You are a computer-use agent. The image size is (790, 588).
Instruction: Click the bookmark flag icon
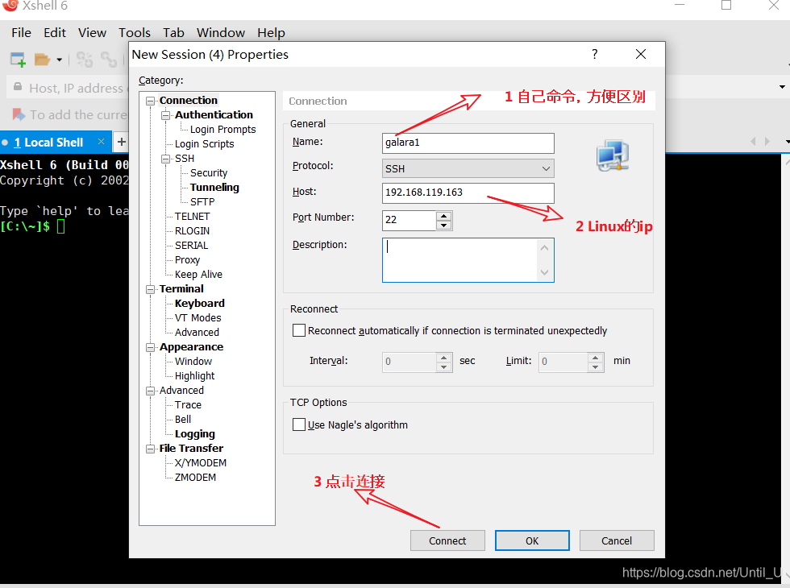pos(19,114)
